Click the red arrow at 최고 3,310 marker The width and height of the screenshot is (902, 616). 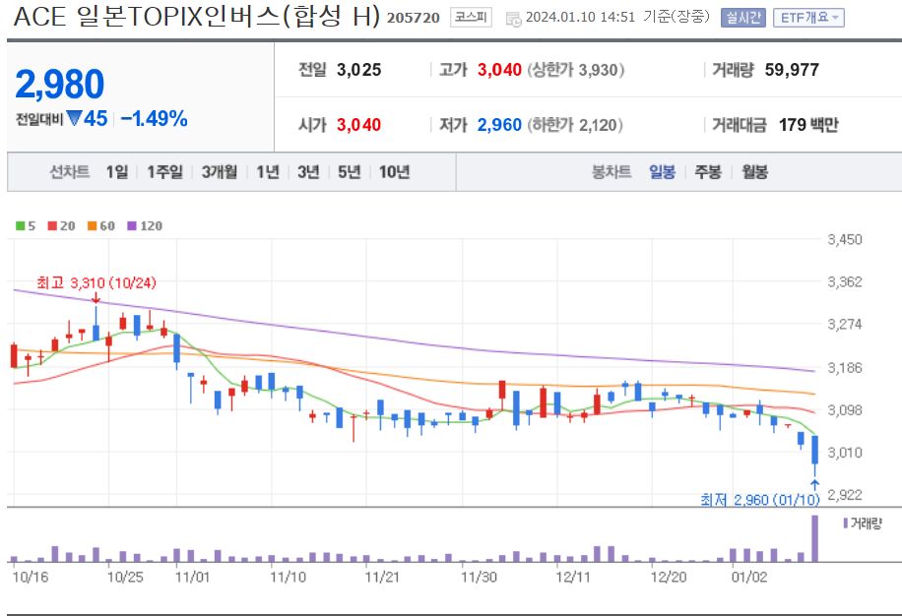97,297
